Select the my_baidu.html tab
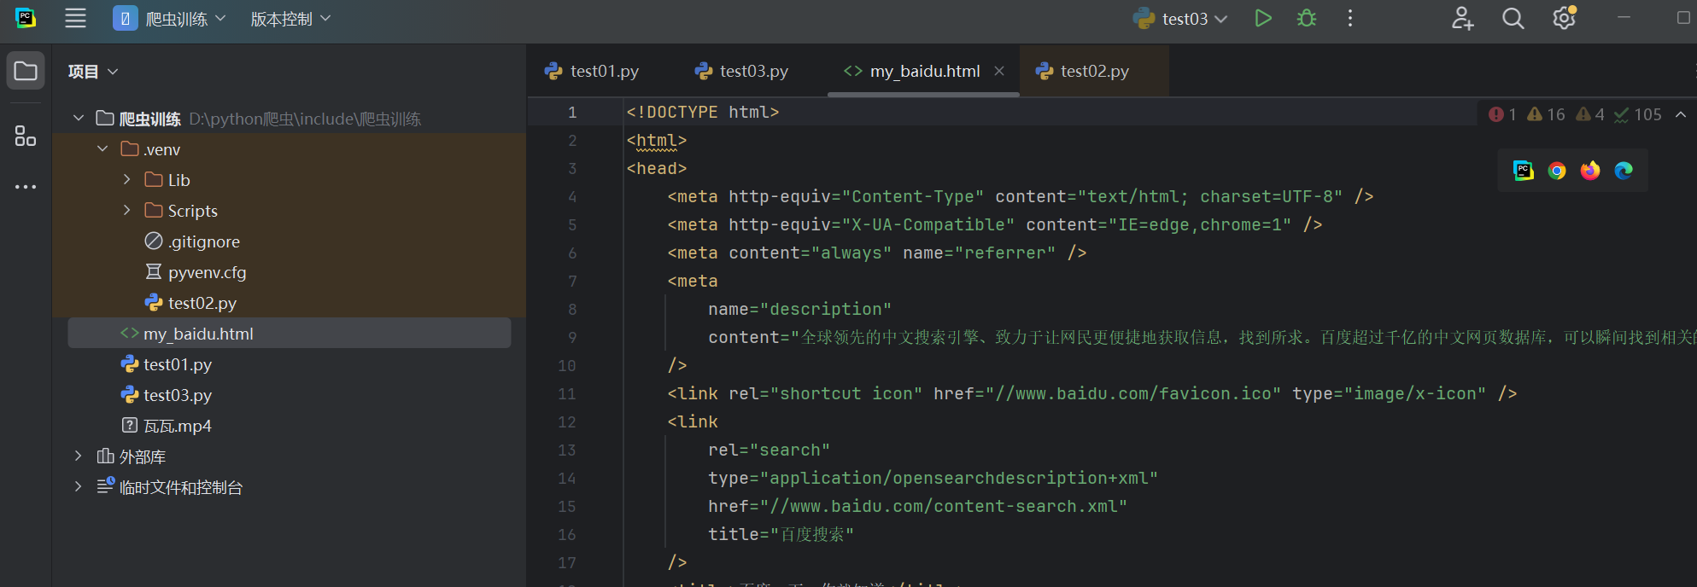 pos(924,71)
